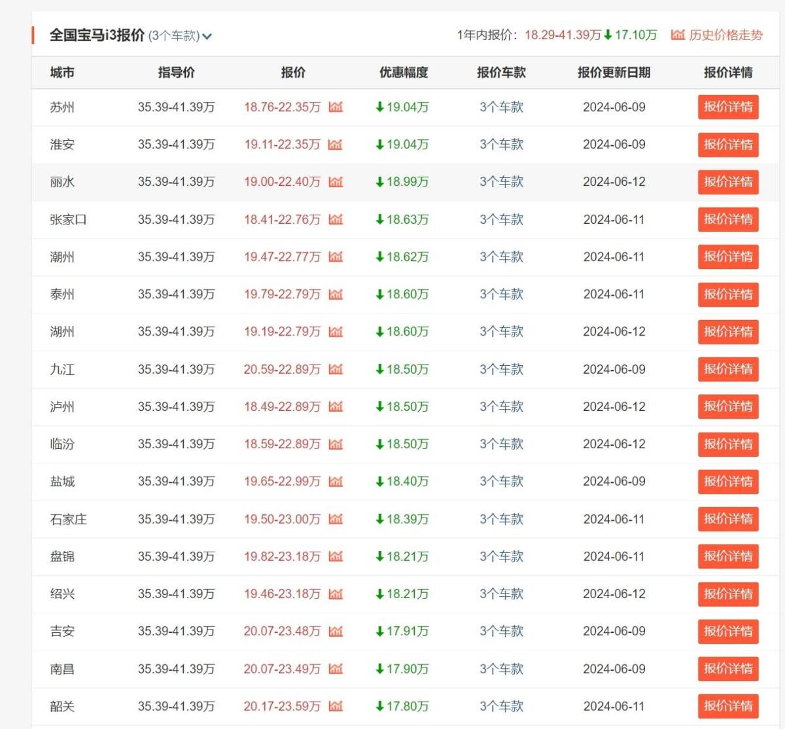Expand the 3个车款 dropdown in the title
Viewport: 785px width, 729px height.
click(207, 36)
